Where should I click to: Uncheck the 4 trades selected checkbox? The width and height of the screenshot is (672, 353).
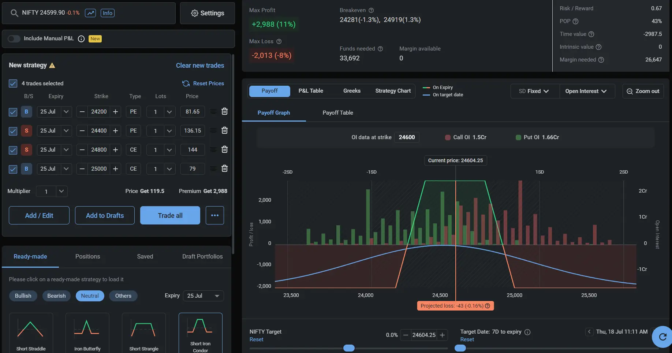pos(13,83)
